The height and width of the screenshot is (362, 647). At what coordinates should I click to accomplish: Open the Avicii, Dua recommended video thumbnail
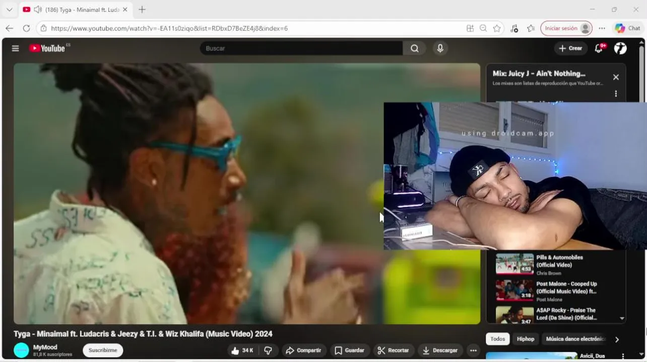(531, 356)
